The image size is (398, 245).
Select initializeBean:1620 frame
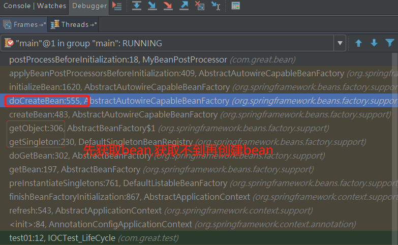click(196, 87)
